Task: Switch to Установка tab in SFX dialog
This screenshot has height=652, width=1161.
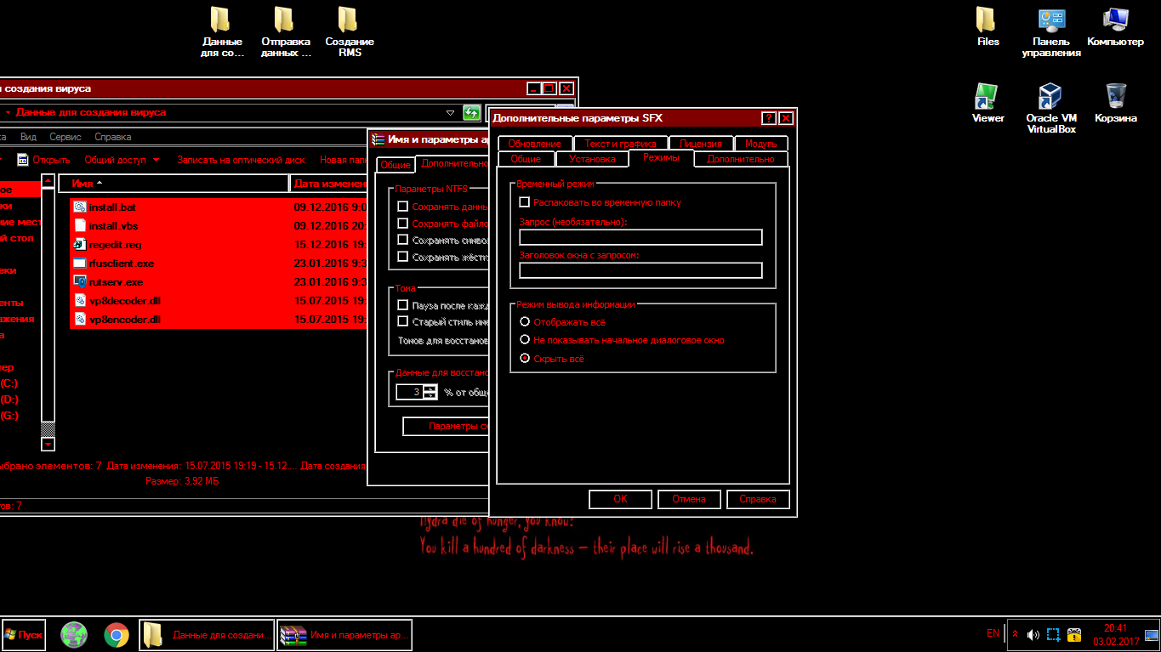Action: point(592,159)
